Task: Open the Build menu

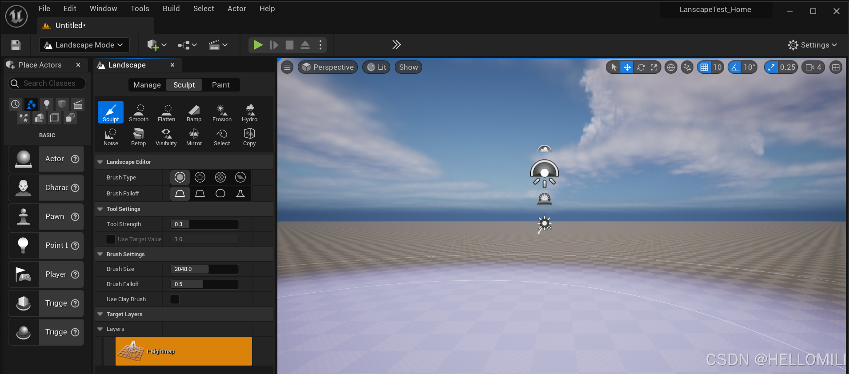Action: click(x=171, y=8)
